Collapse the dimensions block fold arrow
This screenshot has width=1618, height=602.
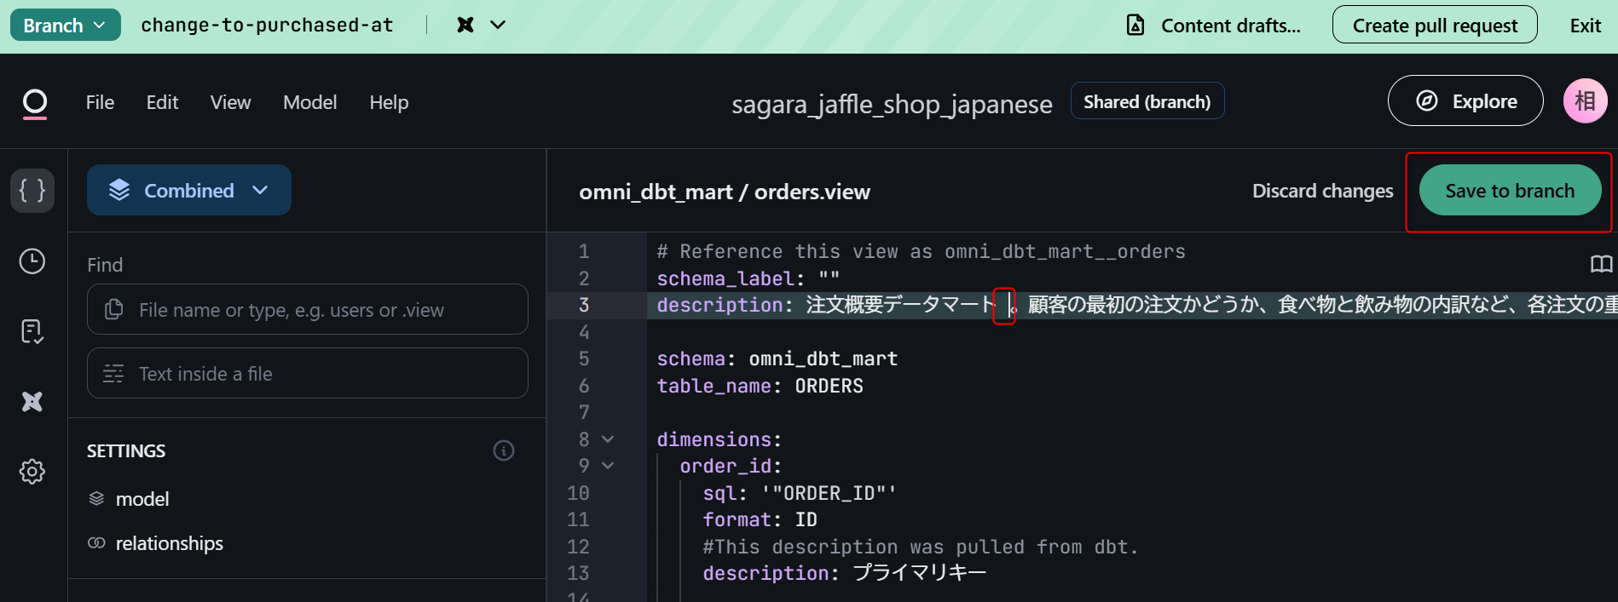(x=608, y=439)
